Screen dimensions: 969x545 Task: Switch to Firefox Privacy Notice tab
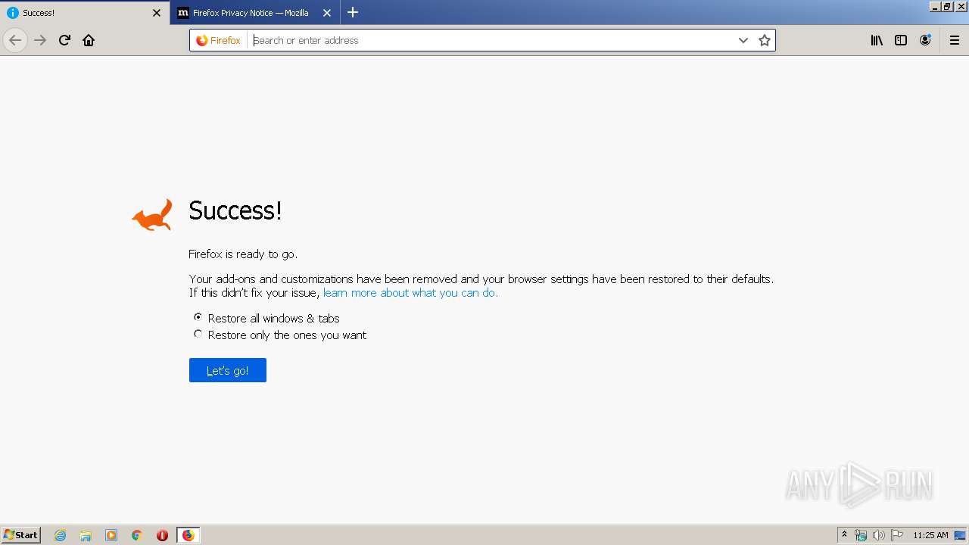[x=254, y=13]
